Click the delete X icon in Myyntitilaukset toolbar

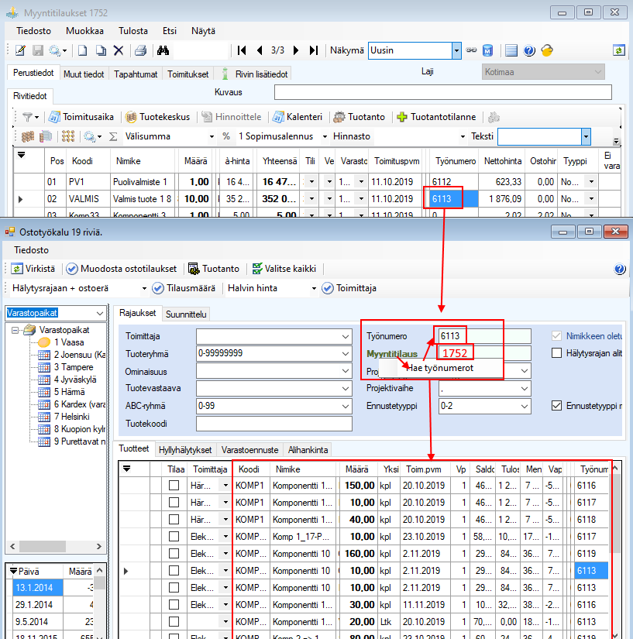pyautogui.click(x=119, y=50)
